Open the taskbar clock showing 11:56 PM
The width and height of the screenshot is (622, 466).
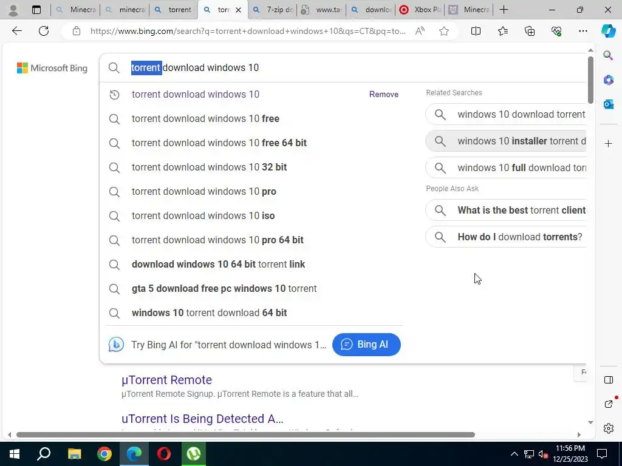pos(570,454)
